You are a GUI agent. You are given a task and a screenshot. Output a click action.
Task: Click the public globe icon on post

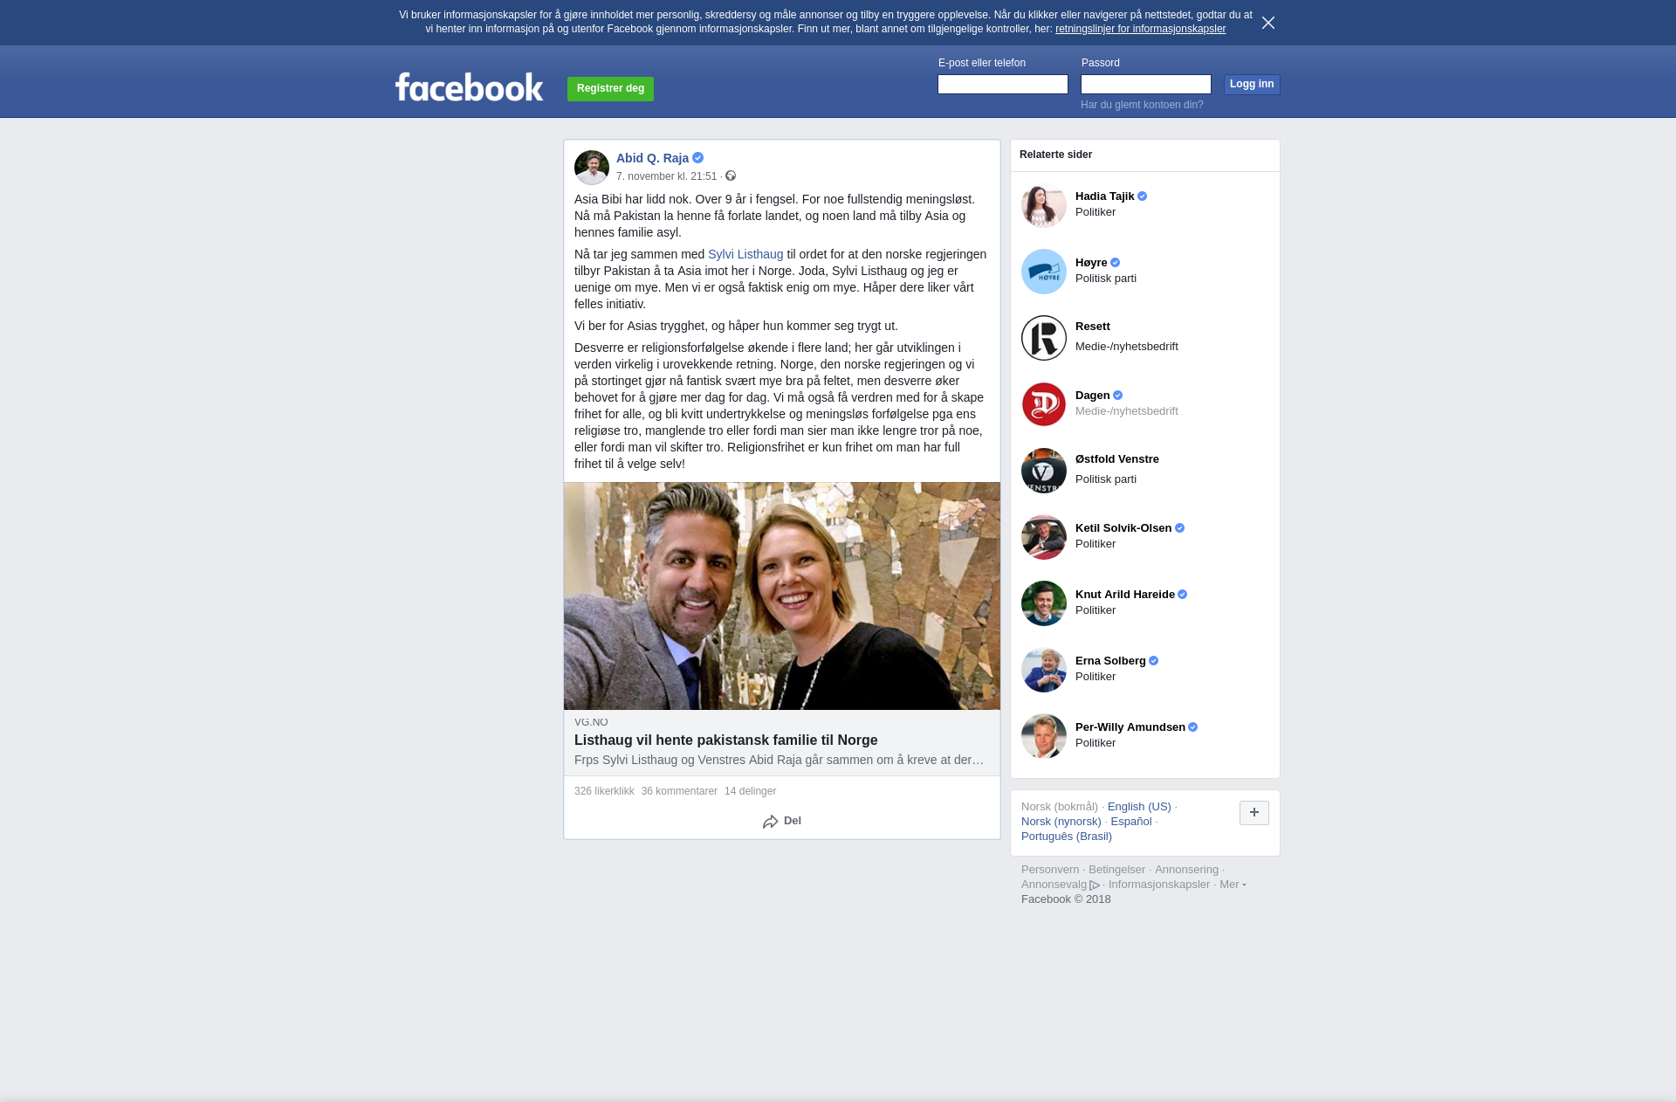[731, 176]
